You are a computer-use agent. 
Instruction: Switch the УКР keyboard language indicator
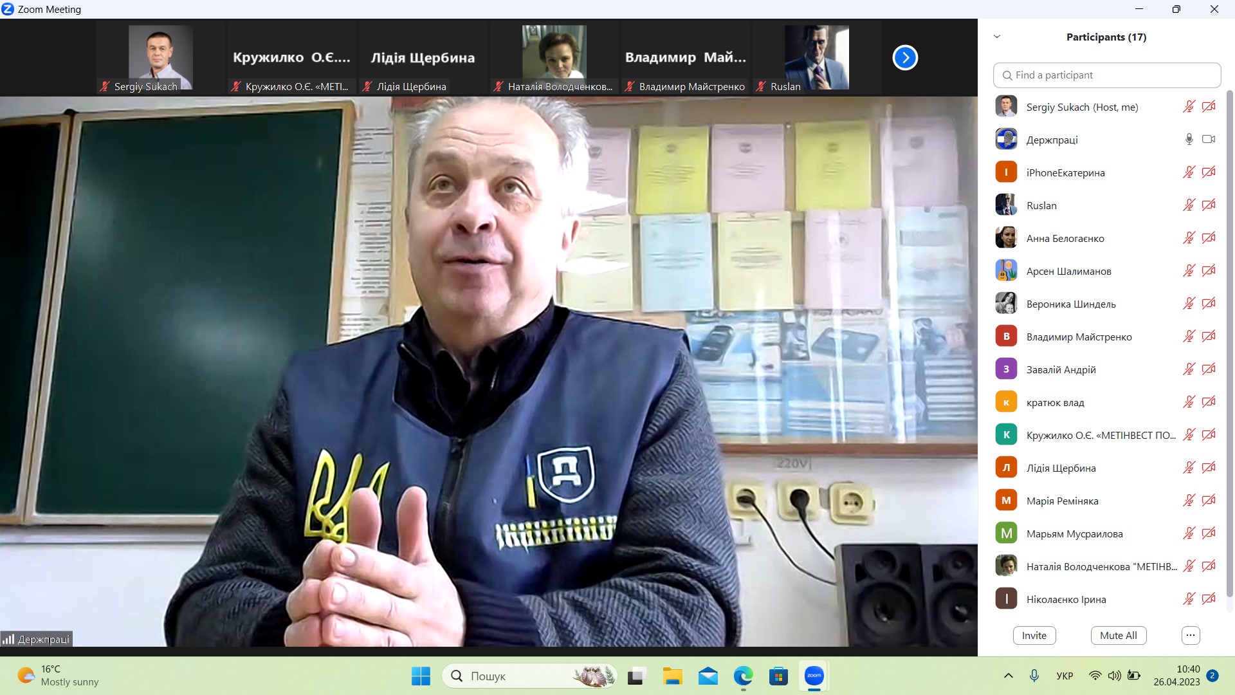[x=1065, y=676]
